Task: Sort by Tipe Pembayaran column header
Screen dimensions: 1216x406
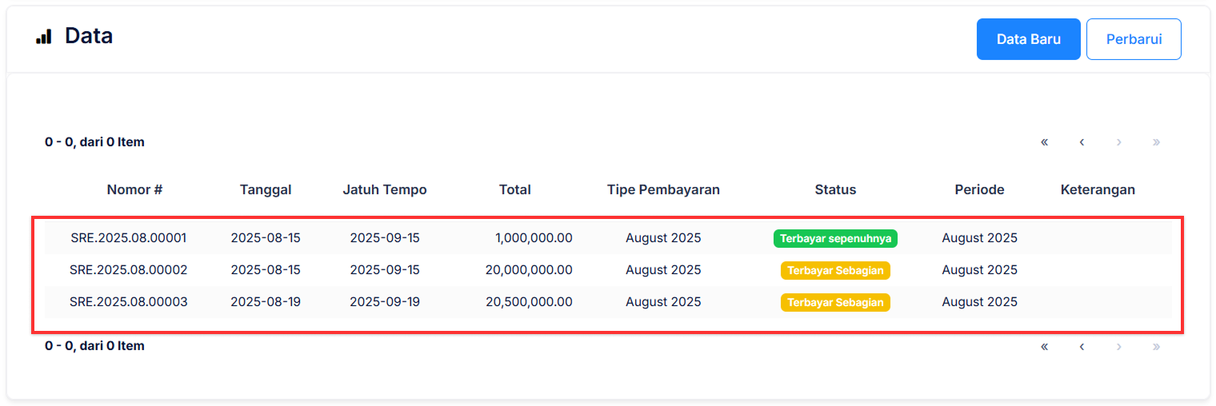Action: point(663,189)
